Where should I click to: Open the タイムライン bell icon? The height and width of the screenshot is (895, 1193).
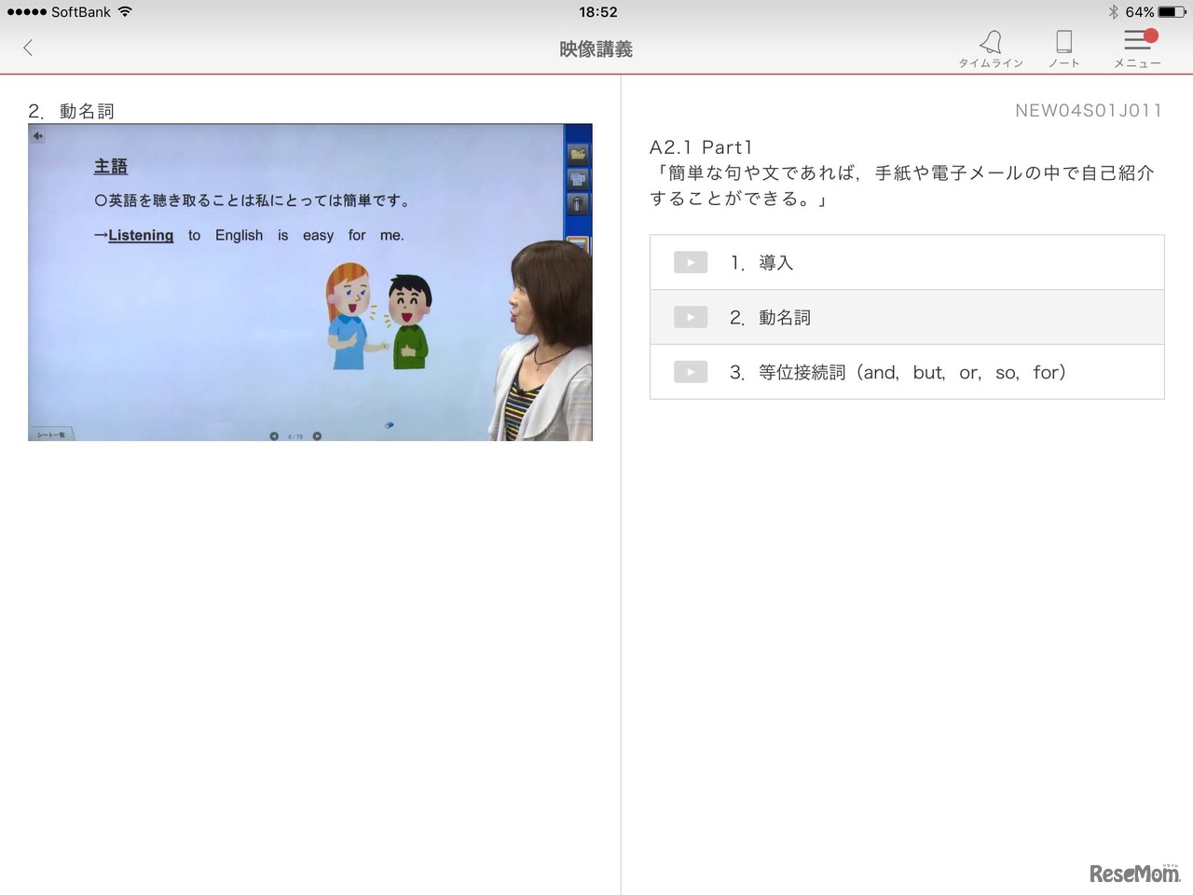[x=991, y=42]
